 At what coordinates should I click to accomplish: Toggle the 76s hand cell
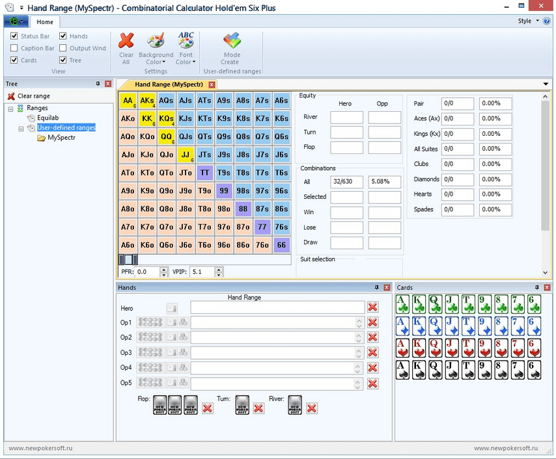(x=281, y=227)
